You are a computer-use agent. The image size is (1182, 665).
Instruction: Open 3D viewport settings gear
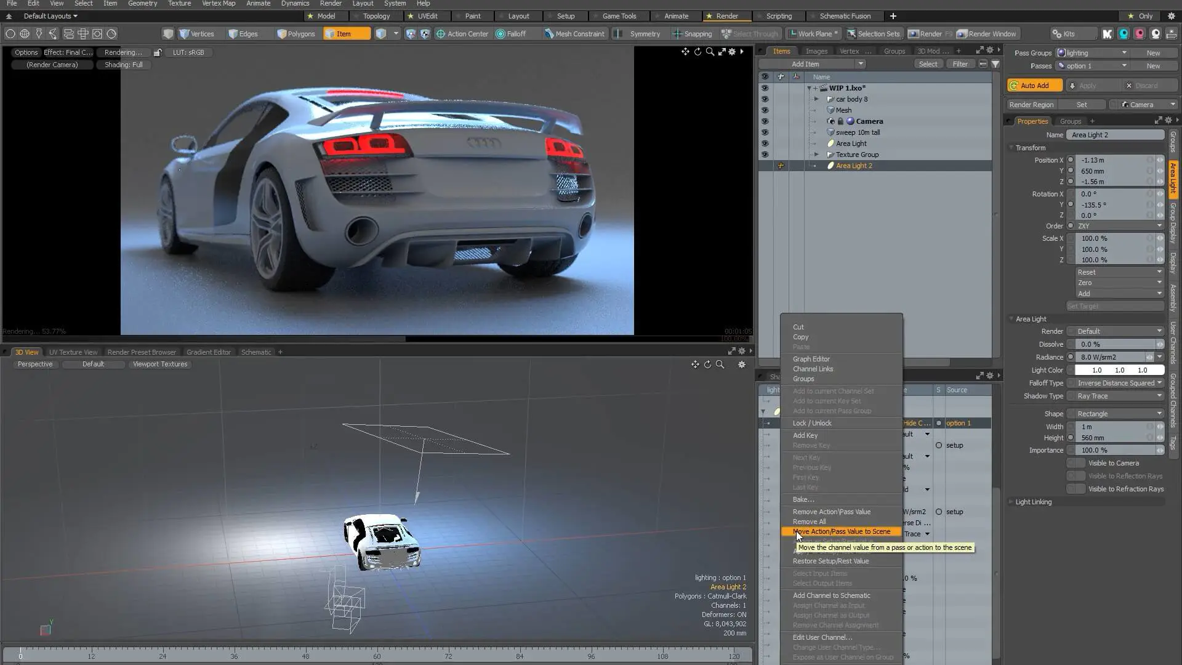click(742, 365)
